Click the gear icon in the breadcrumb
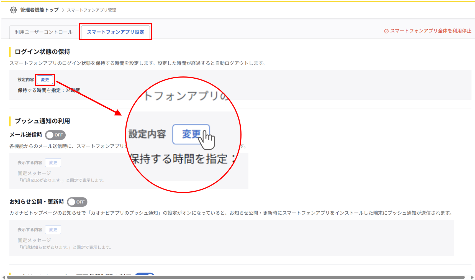This screenshot has height=280, width=475. coord(13,10)
